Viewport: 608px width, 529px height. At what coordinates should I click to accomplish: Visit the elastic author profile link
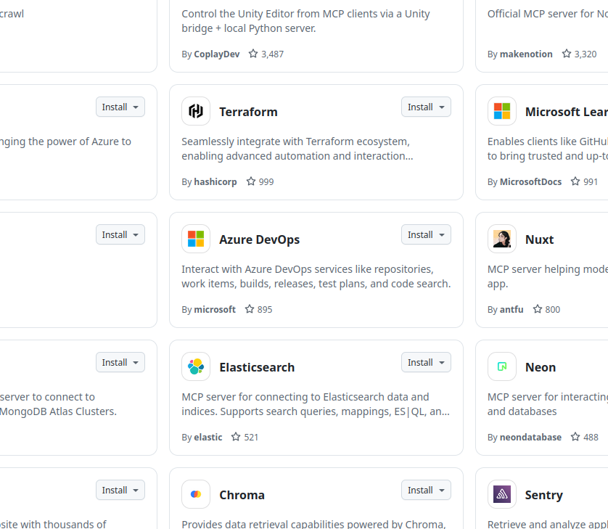pyautogui.click(x=208, y=437)
